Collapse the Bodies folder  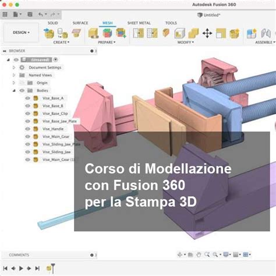[14, 90]
